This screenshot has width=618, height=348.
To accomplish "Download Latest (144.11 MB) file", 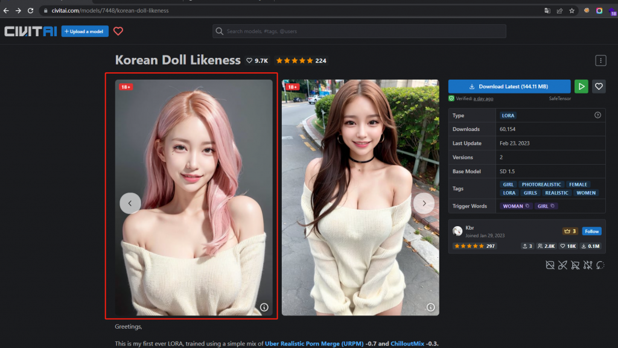I will (509, 87).
